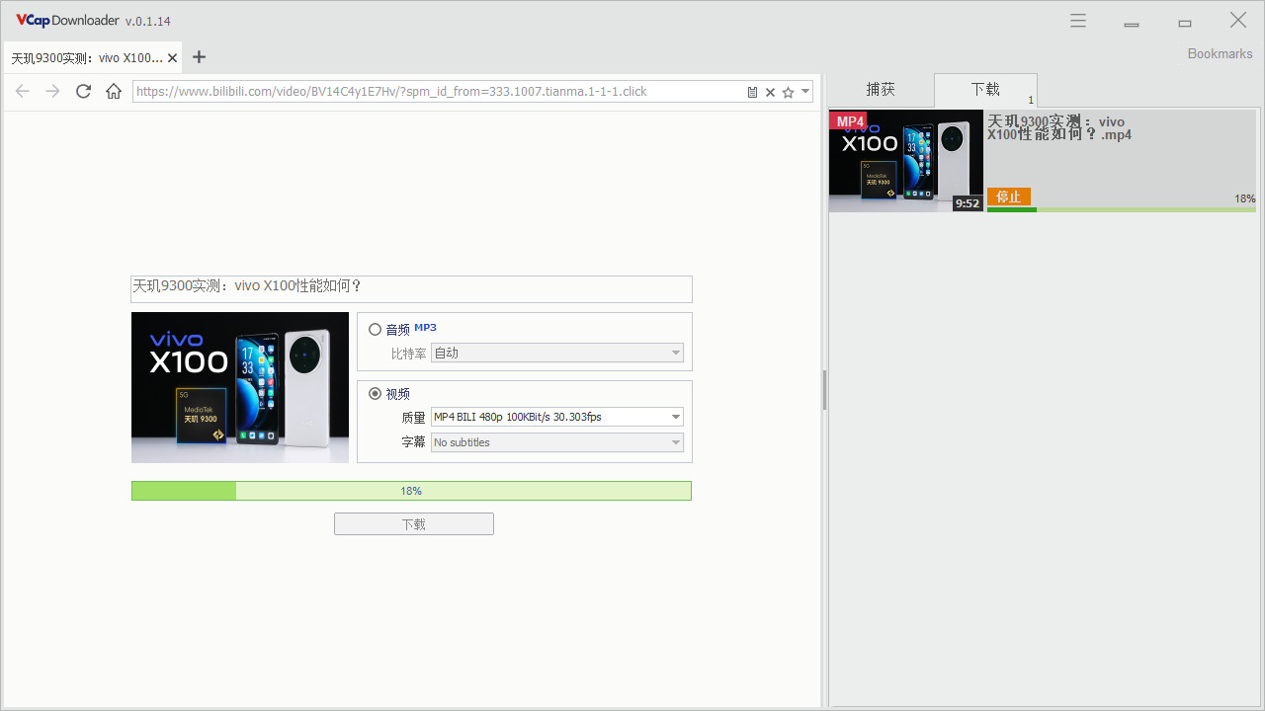The width and height of the screenshot is (1265, 711).
Task: Clear the address bar with X icon
Action: point(770,92)
